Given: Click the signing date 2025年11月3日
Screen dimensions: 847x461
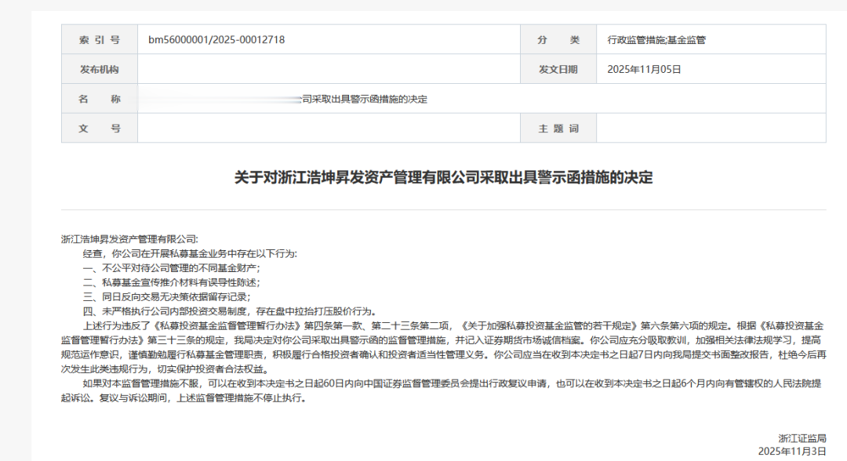Looking at the screenshot, I should pyautogui.click(x=792, y=452).
